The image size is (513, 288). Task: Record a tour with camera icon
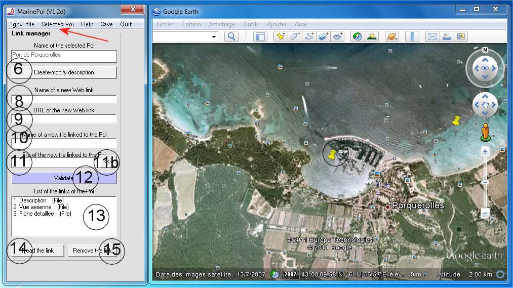337,36
